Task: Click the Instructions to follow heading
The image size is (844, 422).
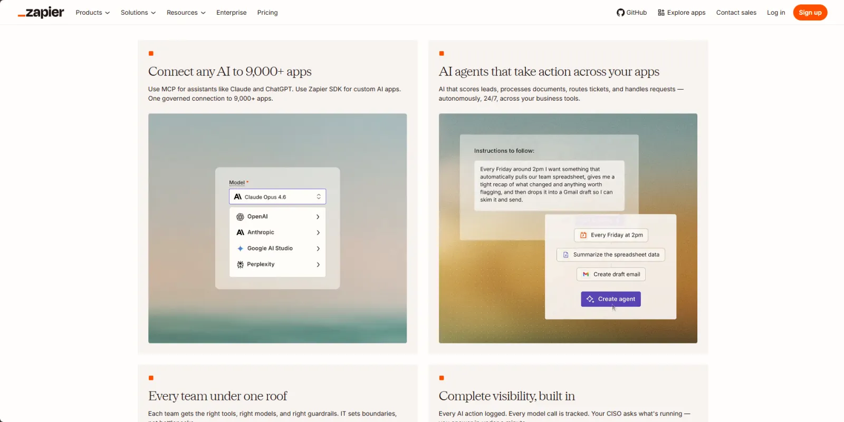Action: click(504, 151)
